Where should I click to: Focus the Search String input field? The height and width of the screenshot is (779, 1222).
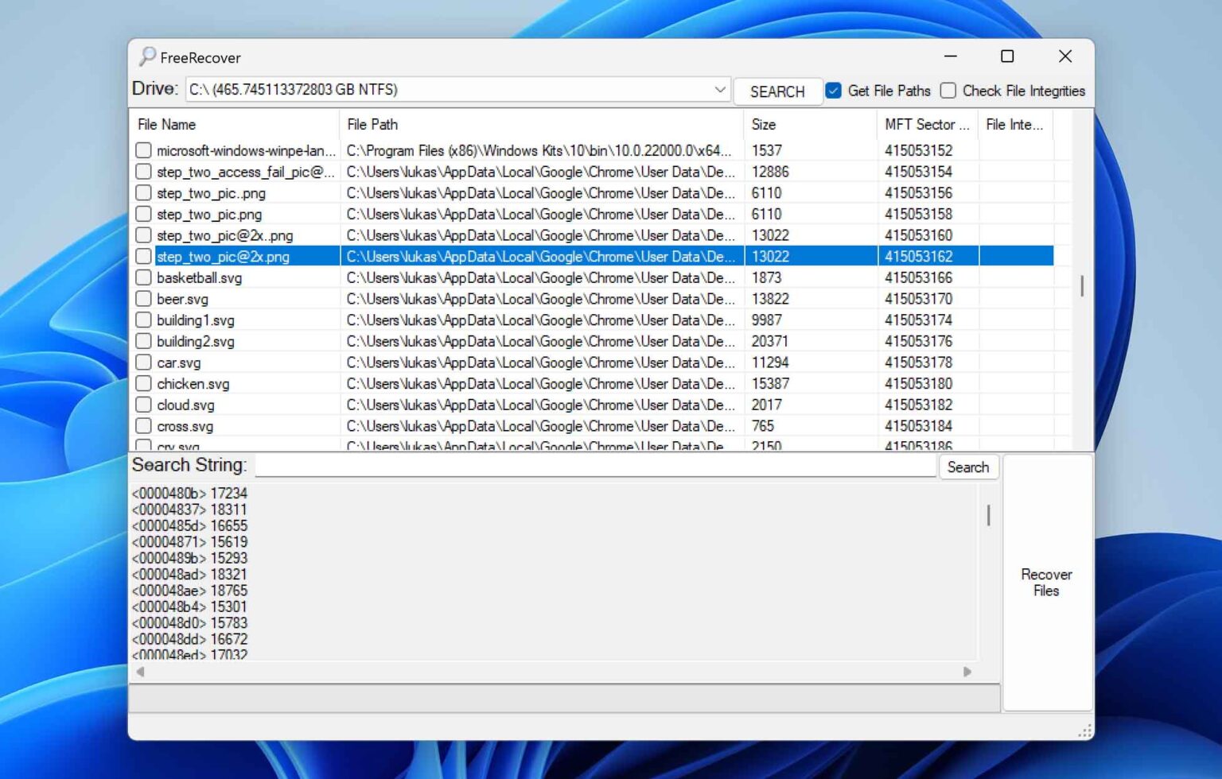click(x=595, y=467)
